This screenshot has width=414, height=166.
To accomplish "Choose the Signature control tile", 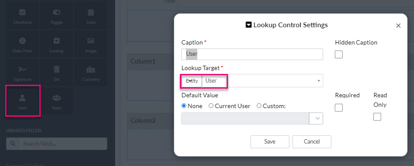I will pyautogui.click(x=22, y=73).
